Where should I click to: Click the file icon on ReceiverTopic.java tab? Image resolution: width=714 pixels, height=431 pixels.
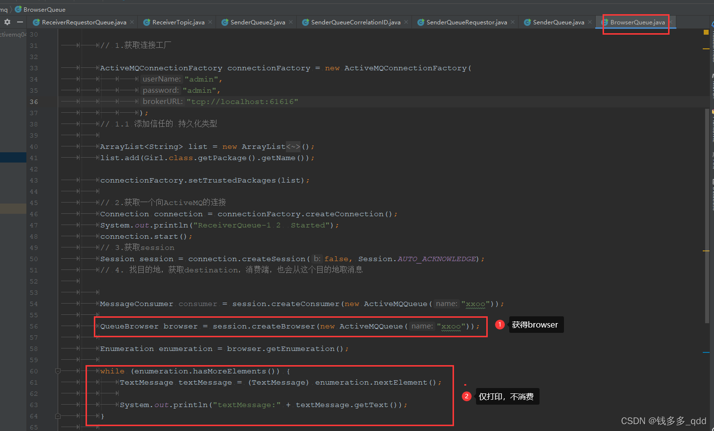tap(147, 22)
